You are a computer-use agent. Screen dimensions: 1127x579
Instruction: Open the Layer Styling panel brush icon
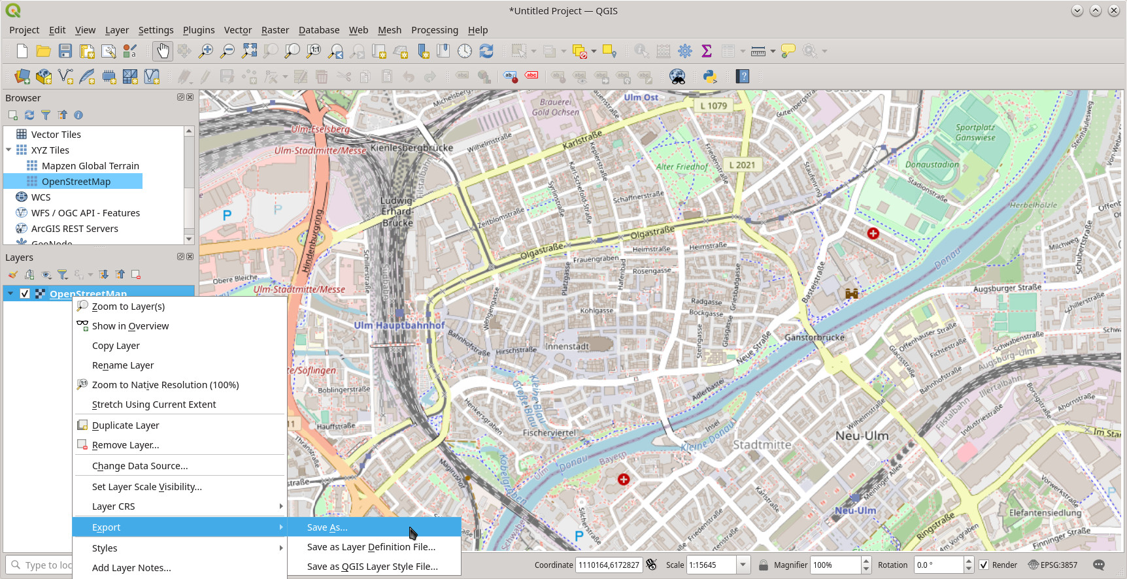pyautogui.click(x=12, y=274)
